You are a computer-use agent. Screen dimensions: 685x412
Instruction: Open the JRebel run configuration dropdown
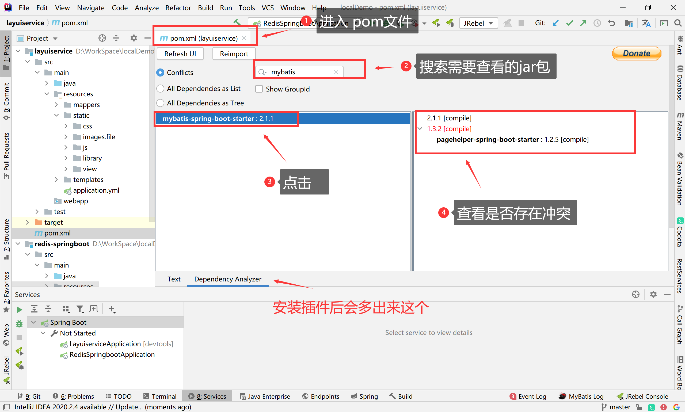478,23
